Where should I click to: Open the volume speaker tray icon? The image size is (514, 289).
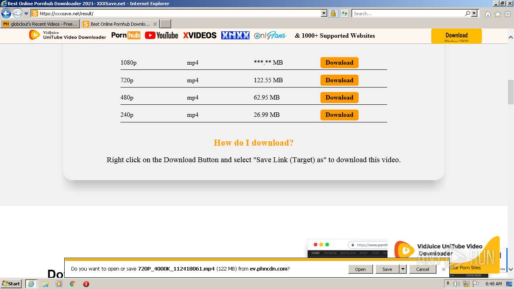click(x=457, y=284)
